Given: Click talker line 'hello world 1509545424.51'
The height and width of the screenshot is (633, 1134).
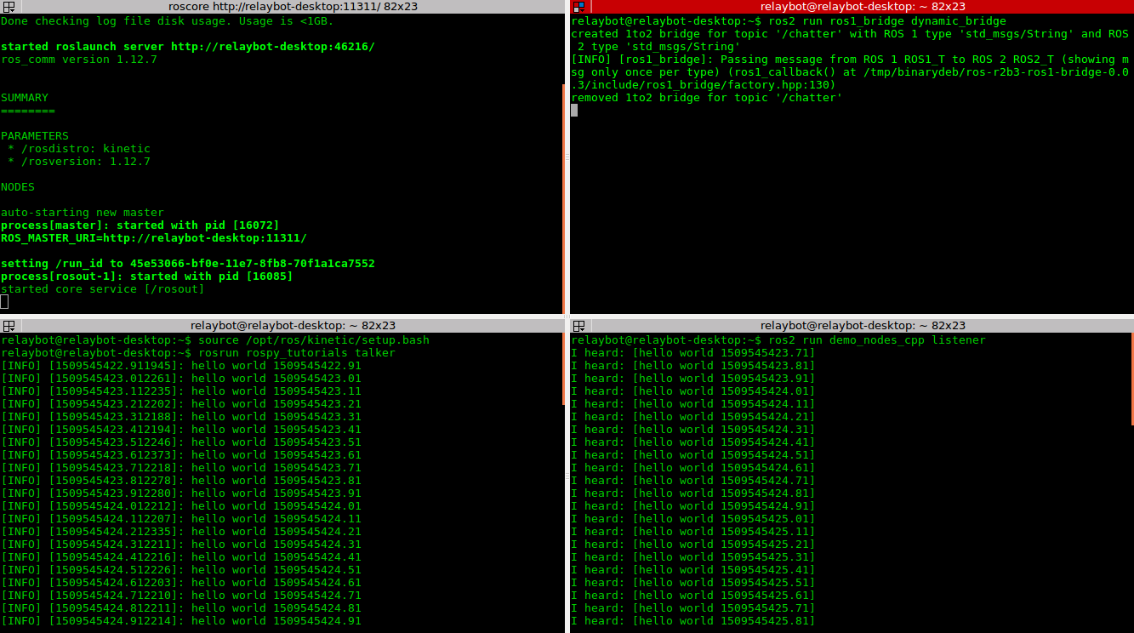Looking at the screenshot, I should 181,570.
